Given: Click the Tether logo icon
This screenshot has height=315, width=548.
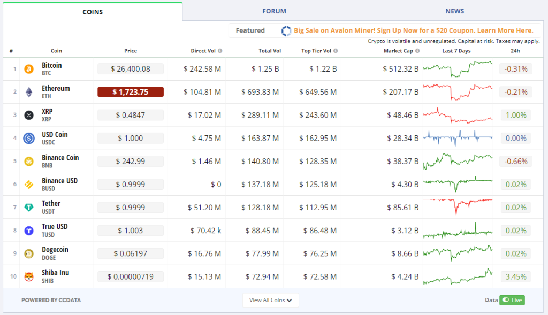Looking at the screenshot, I should pyautogui.click(x=29, y=208).
